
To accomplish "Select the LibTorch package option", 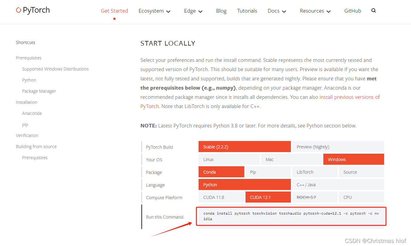I will 315,172.
